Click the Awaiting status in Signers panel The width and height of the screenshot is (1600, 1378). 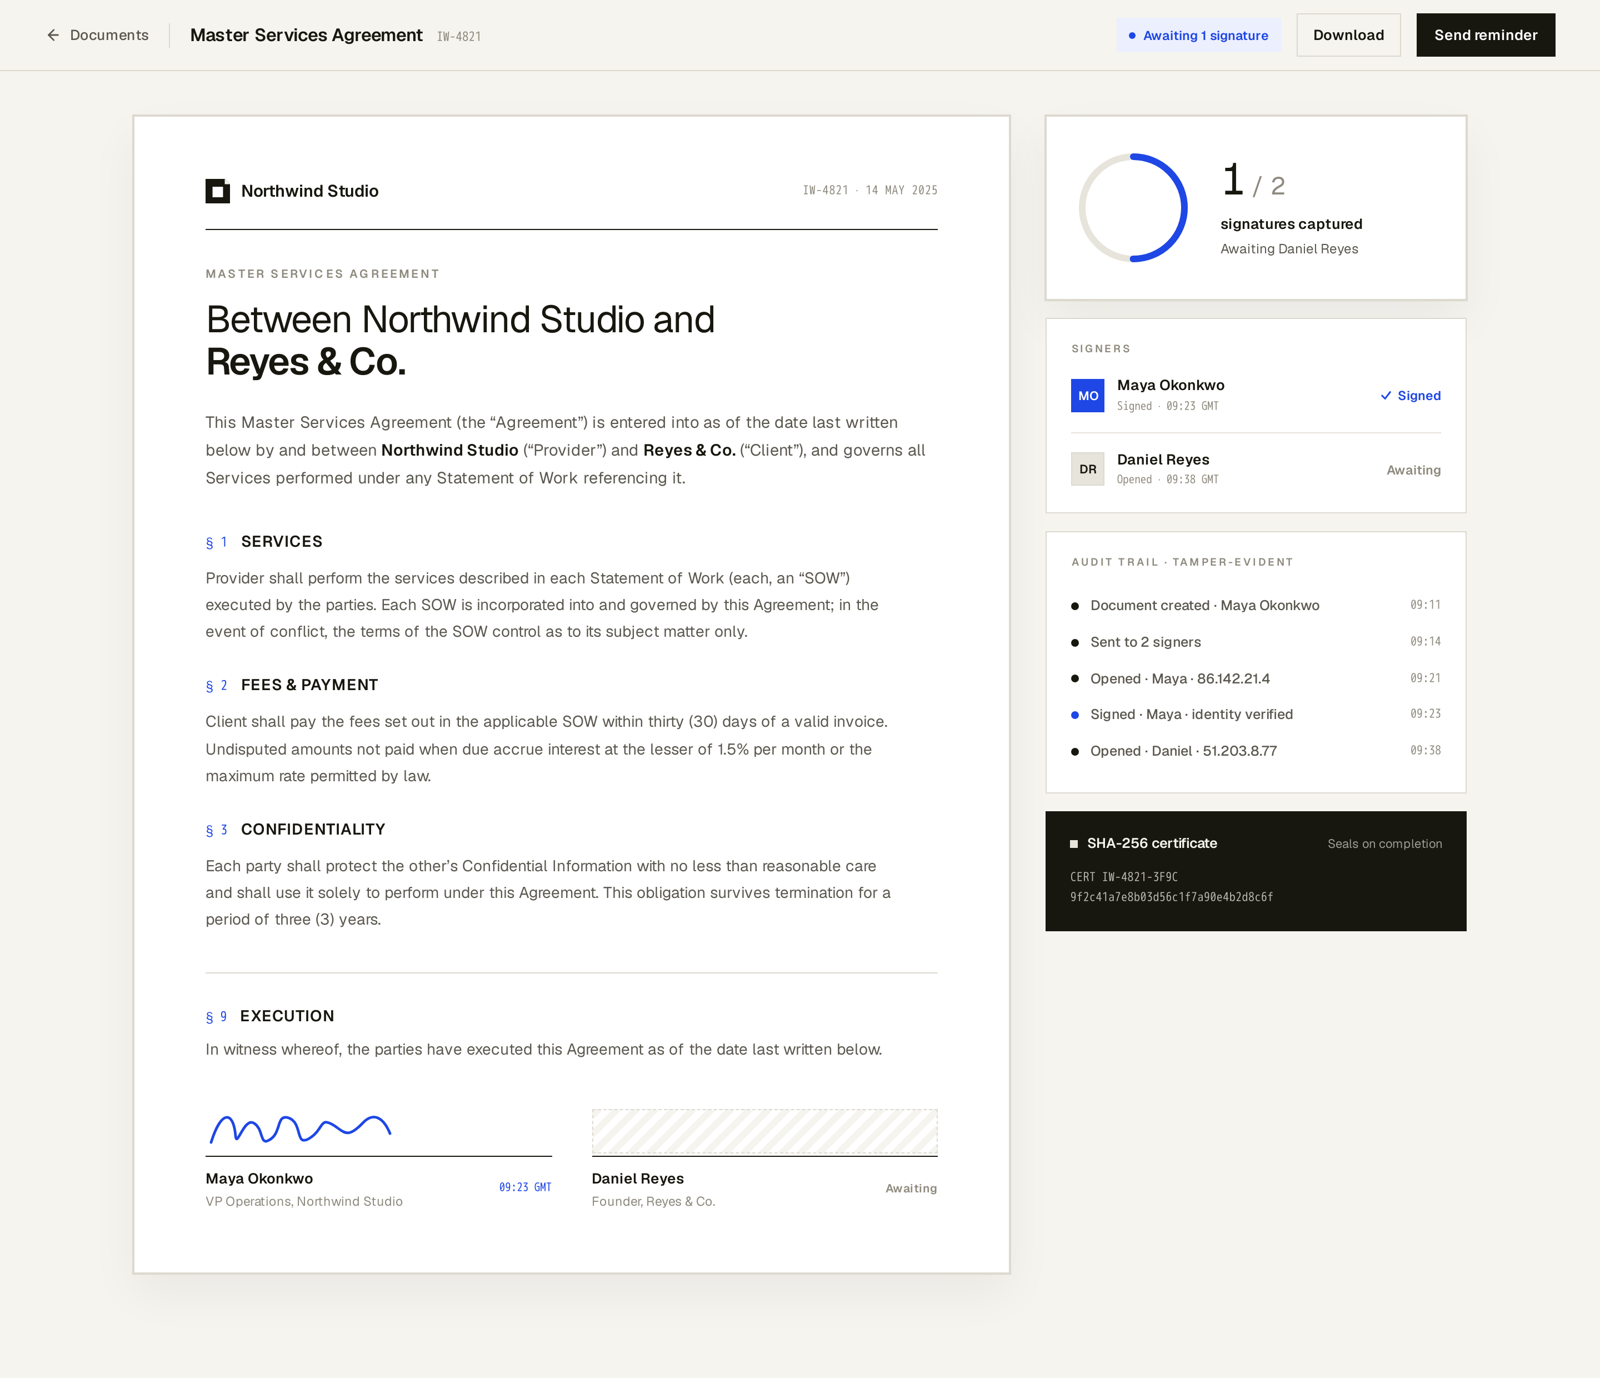click(1413, 470)
